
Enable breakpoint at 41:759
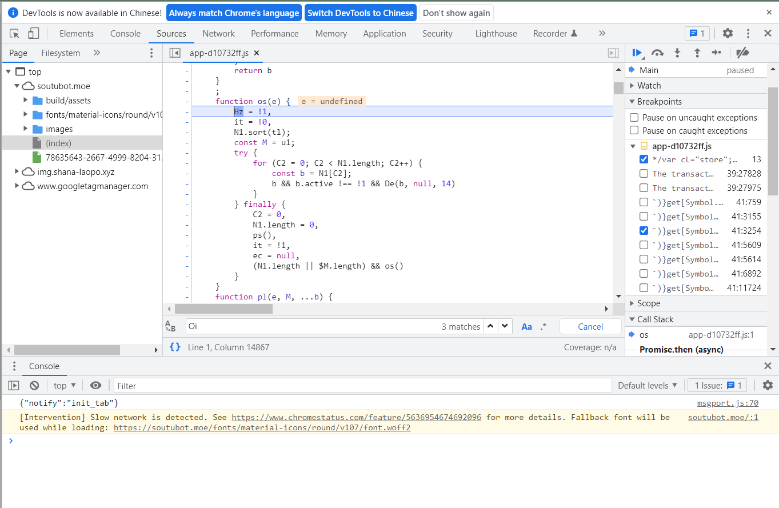coord(644,202)
